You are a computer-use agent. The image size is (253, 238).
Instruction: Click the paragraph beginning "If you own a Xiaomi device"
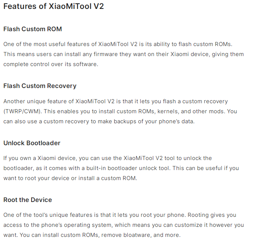[121, 168]
